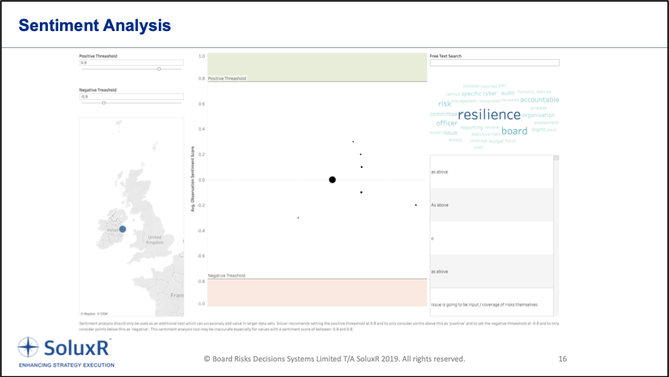Viewport: 669px width, 377px height.
Task: Click the 'United Kingdom' map label
Action: coord(154,240)
